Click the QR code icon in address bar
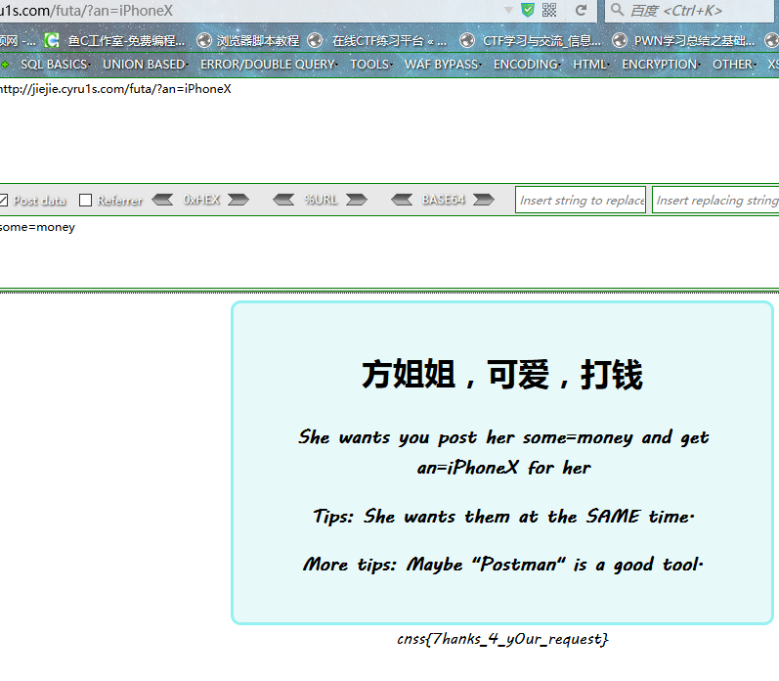779x681 pixels. (x=549, y=10)
